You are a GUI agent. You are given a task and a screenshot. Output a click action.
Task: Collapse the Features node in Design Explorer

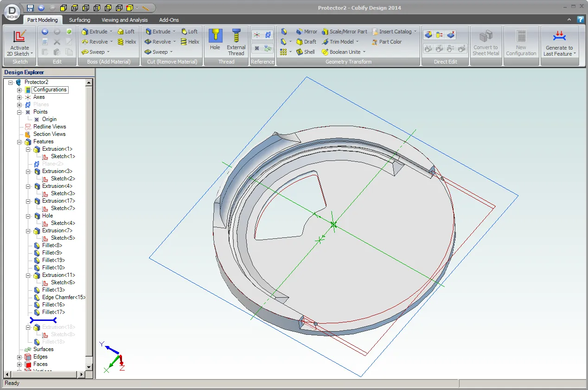coord(19,141)
